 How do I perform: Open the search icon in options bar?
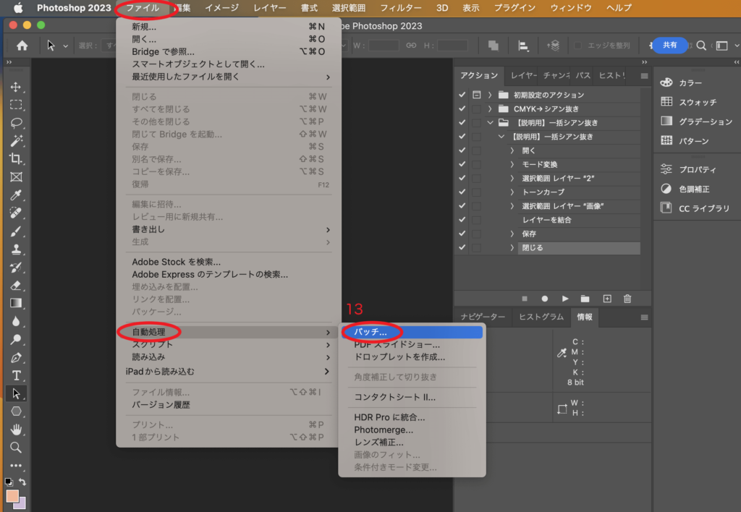pos(701,46)
